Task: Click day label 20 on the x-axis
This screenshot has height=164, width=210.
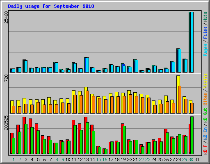Action: [x=129, y=159]
